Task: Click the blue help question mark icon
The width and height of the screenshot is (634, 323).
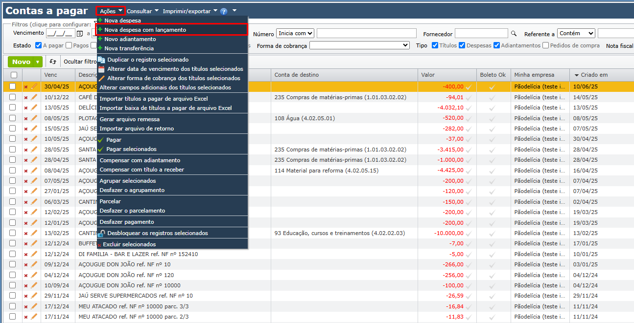Action: click(224, 11)
